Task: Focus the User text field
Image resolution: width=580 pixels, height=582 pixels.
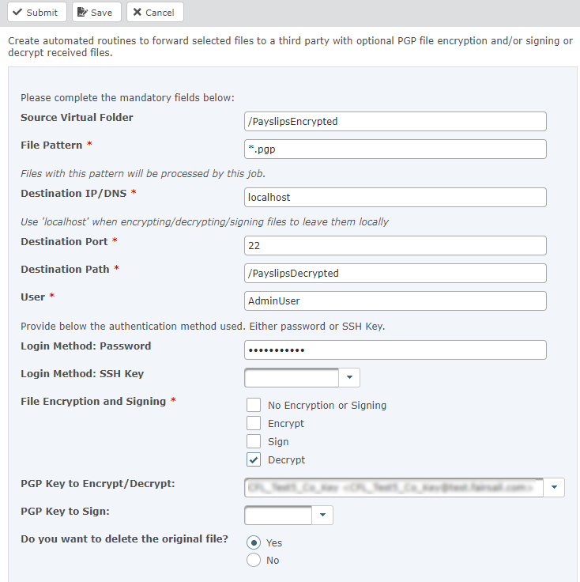Action: 395,300
